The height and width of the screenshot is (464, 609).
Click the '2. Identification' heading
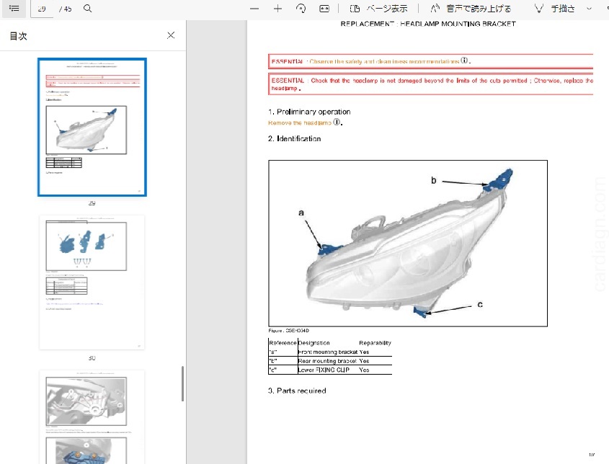pos(294,138)
